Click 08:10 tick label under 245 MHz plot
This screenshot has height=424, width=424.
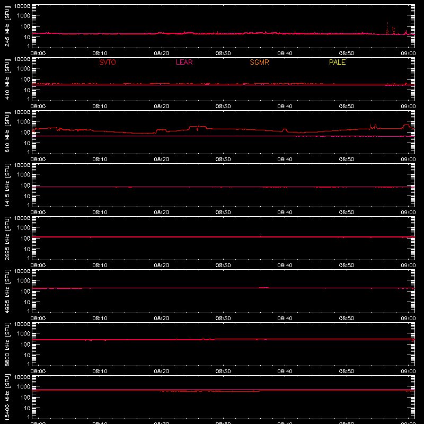pyautogui.click(x=100, y=54)
